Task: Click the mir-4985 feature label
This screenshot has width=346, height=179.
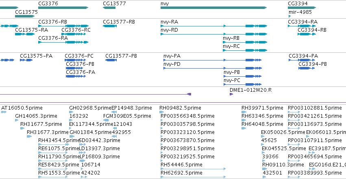Action: tap(300, 12)
